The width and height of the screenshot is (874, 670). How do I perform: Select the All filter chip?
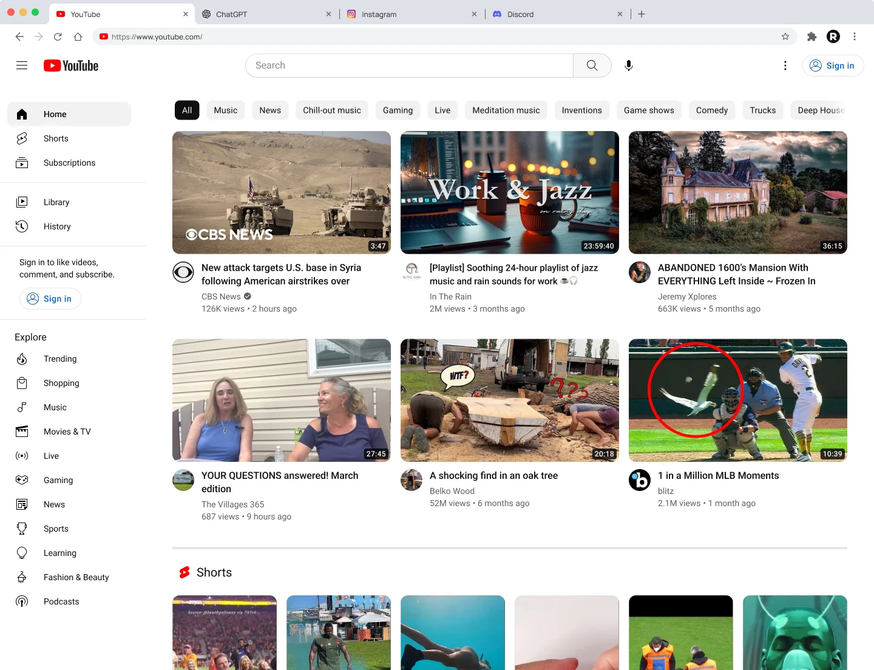point(186,110)
